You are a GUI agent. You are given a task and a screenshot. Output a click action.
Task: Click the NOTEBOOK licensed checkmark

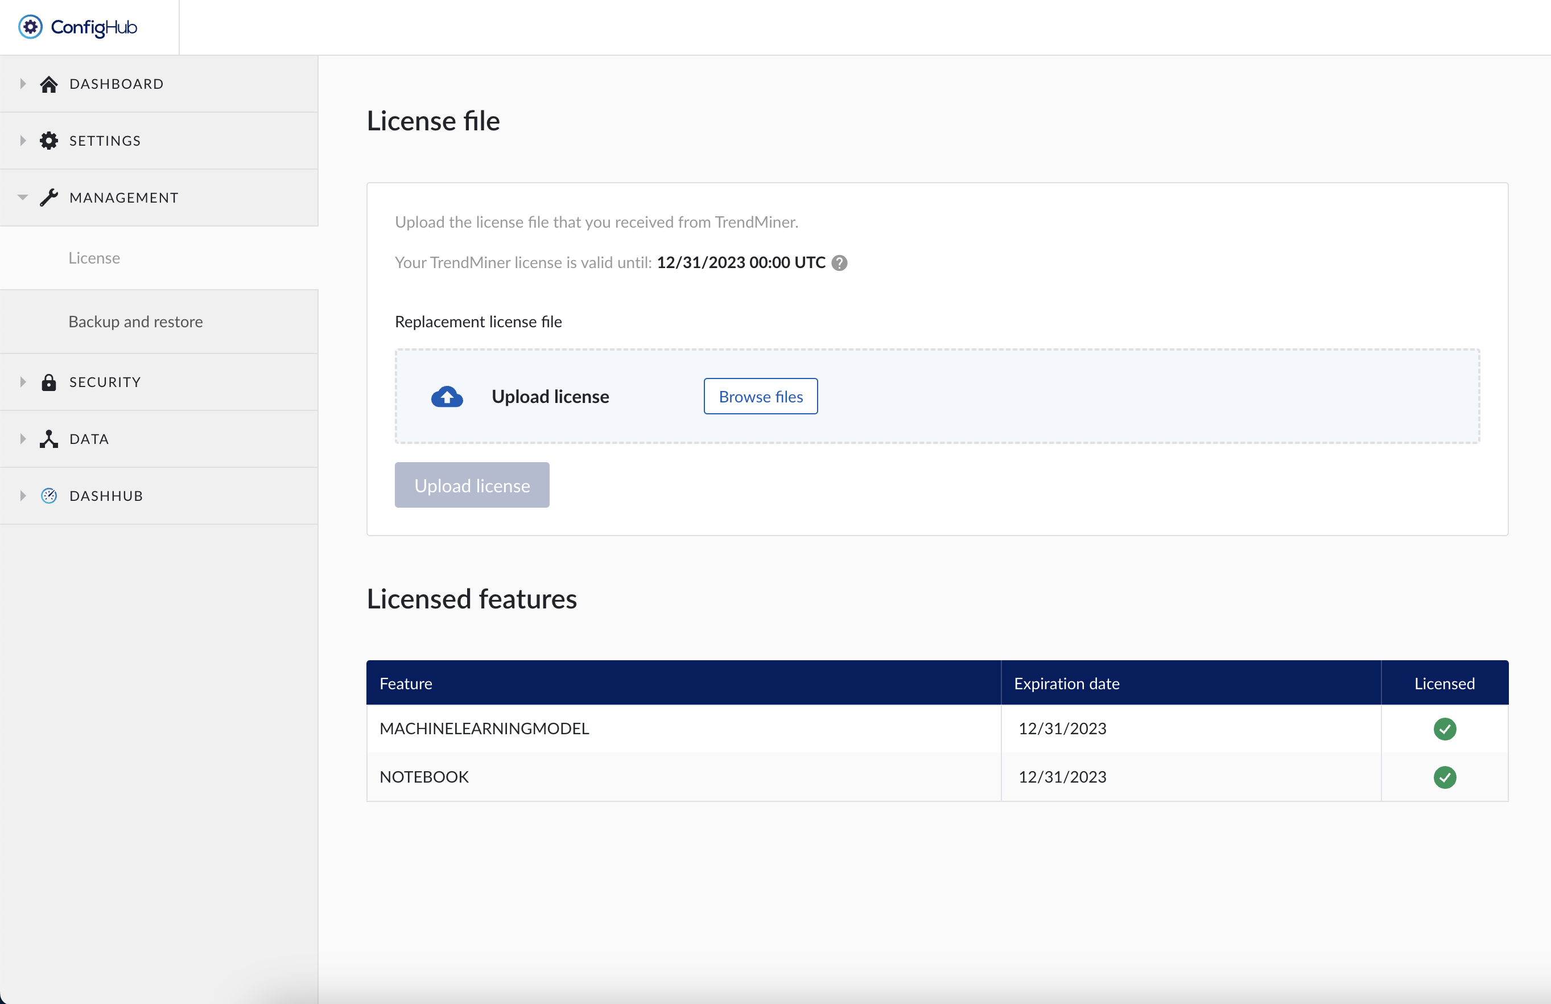tap(1445, 777)
